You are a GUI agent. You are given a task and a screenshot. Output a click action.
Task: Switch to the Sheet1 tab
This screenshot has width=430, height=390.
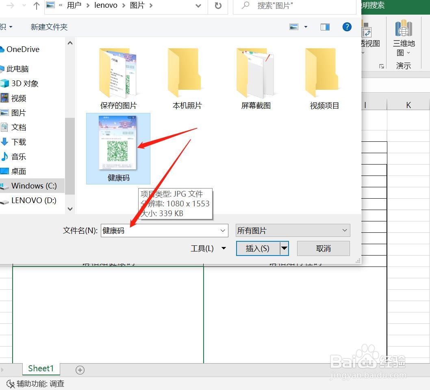[41, 368]
